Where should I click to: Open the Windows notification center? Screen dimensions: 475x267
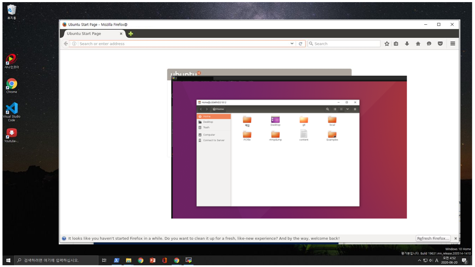[464, 261]
